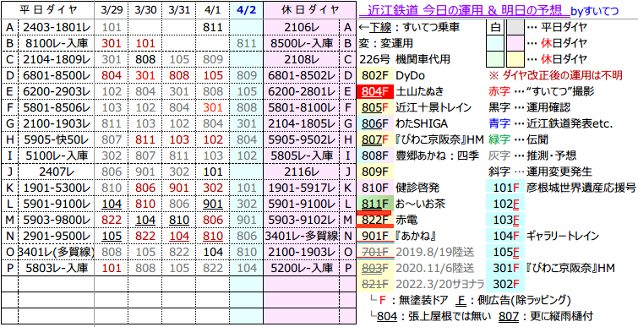Screen dimensions: 638x327
Task: Click the green 811F お〜いお茶 legend cell
Action: [374, 204]
